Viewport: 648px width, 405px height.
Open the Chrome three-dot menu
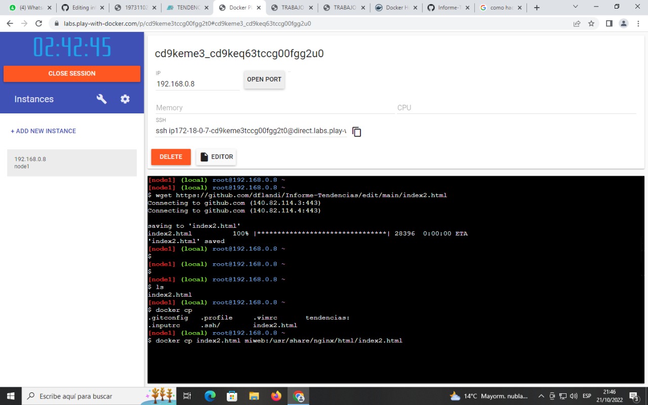[637, 23]
